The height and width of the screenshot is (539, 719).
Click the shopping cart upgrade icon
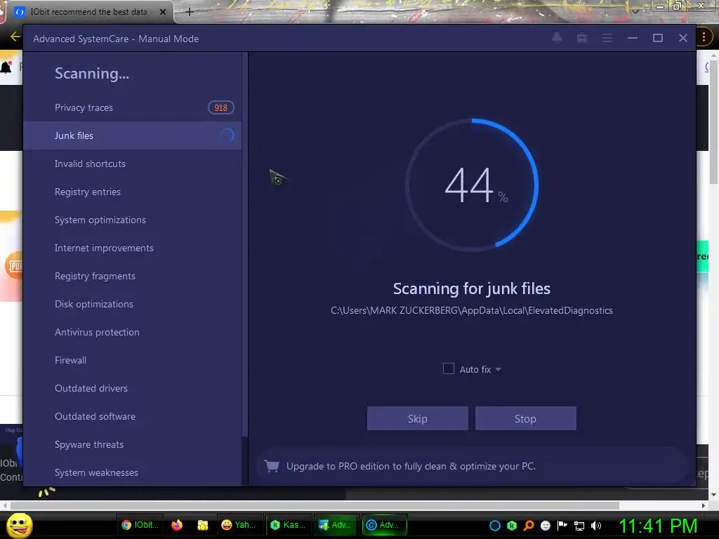pyautogui.click(x=272, y=466)
